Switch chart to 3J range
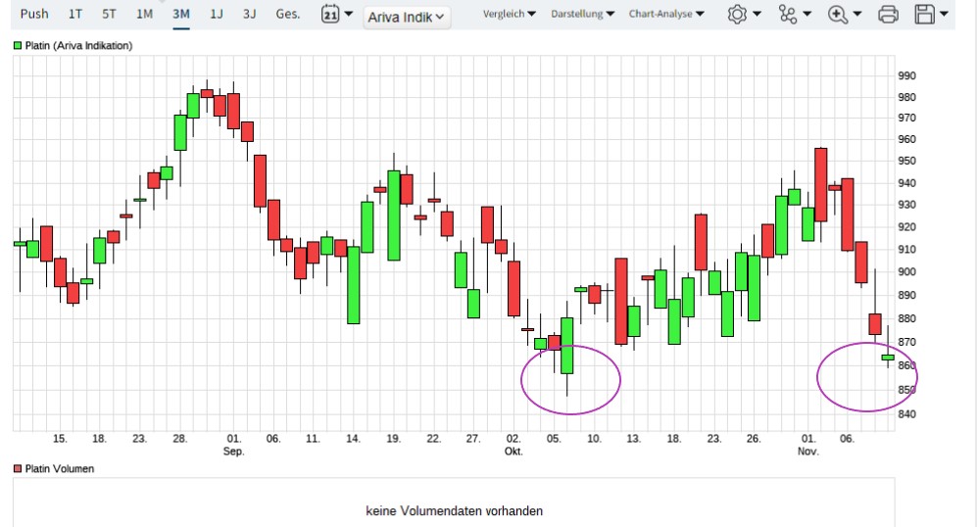The width and height of the screenshot is (977, 527). point(249,14)
